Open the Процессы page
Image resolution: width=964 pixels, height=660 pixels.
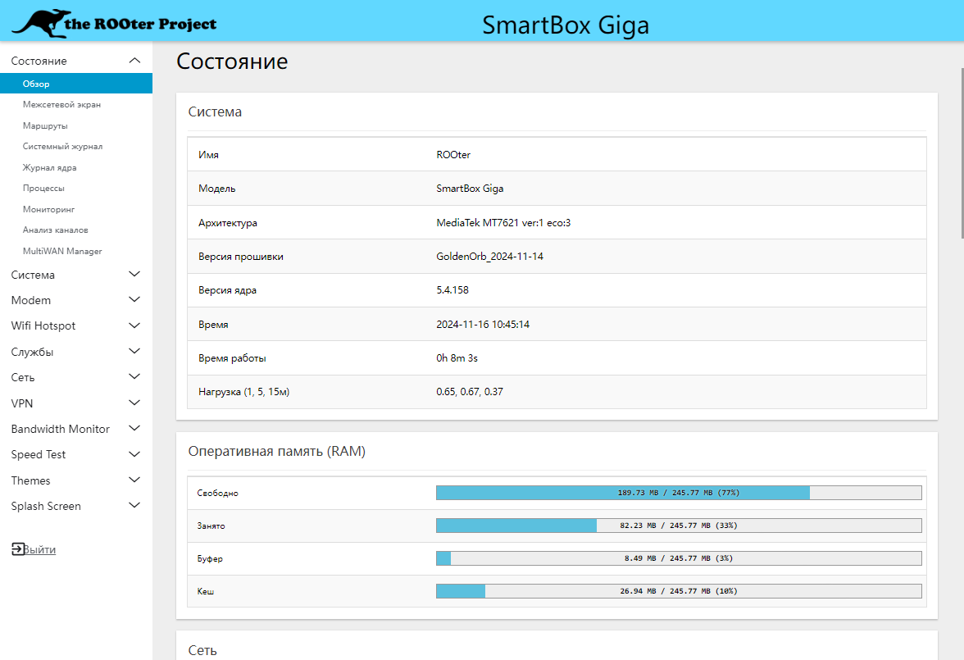pos(43,189)
